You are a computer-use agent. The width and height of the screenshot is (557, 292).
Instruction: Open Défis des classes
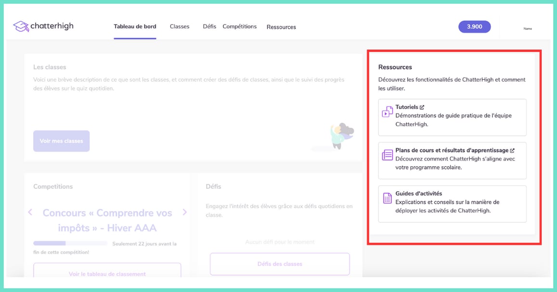click(x=279, y=264)
